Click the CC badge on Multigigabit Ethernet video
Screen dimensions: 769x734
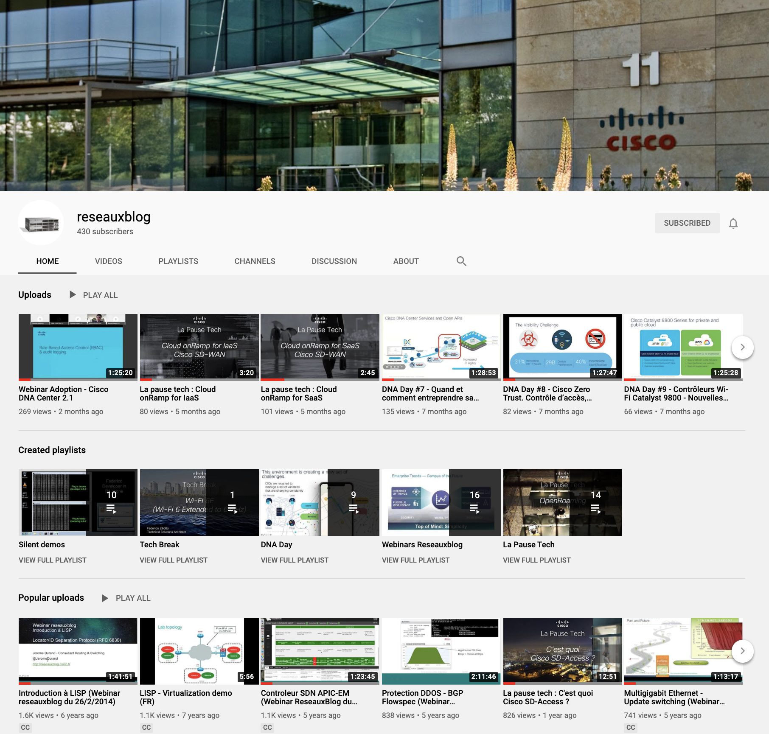[x=630, y=727]
